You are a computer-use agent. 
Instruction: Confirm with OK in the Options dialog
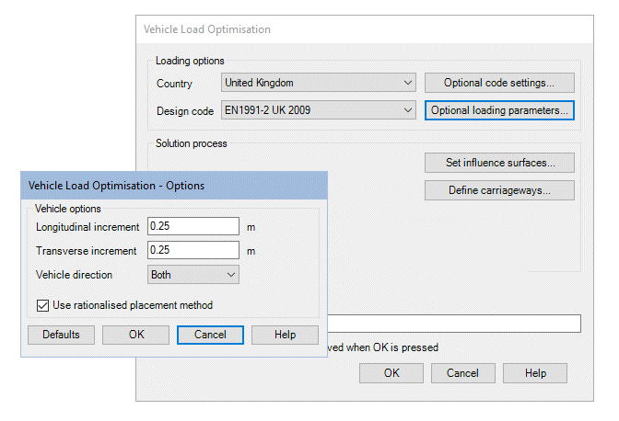135,335
